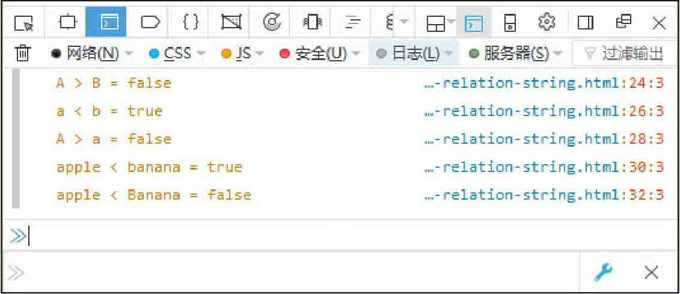The width and height of the screenshot is (680, 294).
Task: Clear the console with trash icon
Action: [x=23, y=53]
